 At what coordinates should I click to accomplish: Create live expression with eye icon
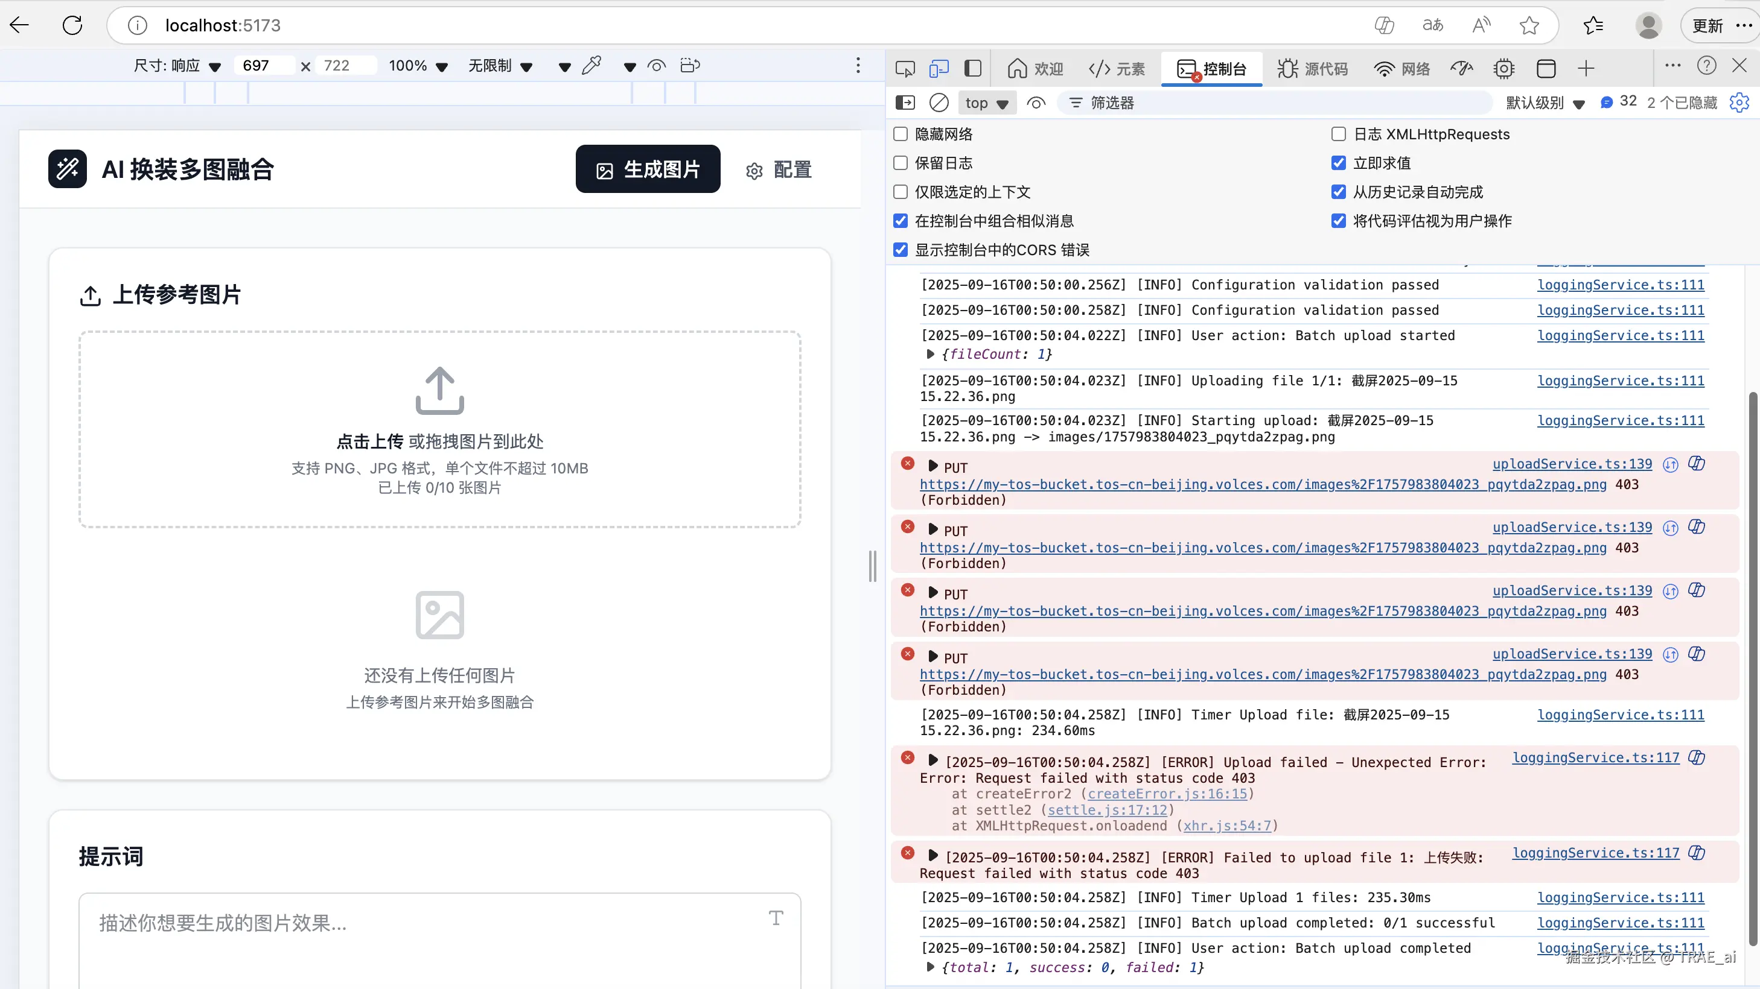coord(1036,103)
